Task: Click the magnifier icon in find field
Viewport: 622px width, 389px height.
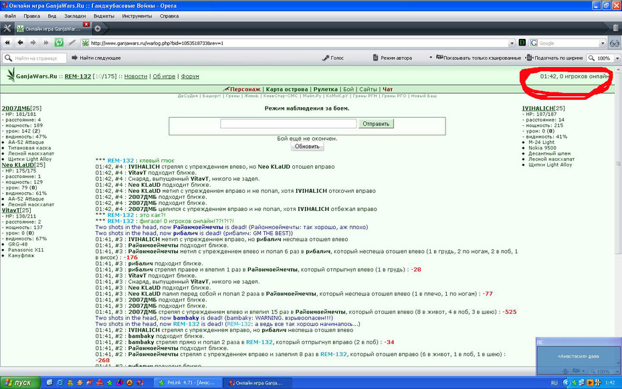Action: pyautogui.click(x=8, y=58)
